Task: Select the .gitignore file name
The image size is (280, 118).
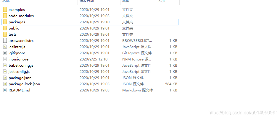Action: click(x=17, y=53)
